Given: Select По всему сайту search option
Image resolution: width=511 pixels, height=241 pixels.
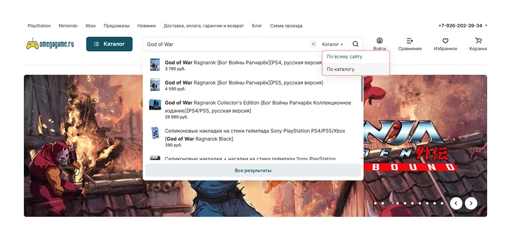Looking at the screenshot, I should 344,57.
